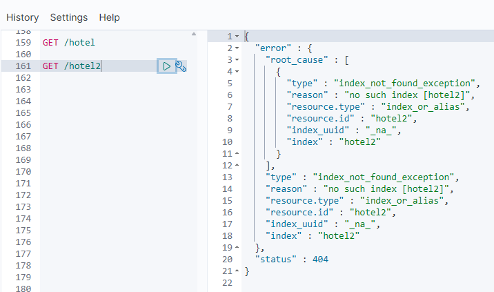Collapse the root object at output line 1
The width and height of the screenshot is (494, 292).
point(237,37)
